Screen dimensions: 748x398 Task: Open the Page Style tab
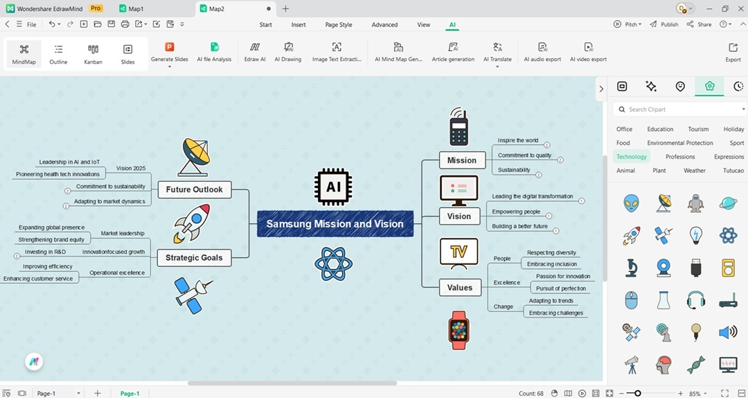coord(339,25)
